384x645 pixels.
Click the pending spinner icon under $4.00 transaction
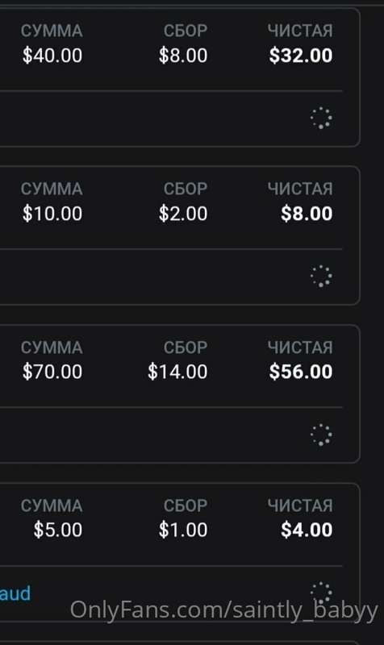[x=321, y=593]
